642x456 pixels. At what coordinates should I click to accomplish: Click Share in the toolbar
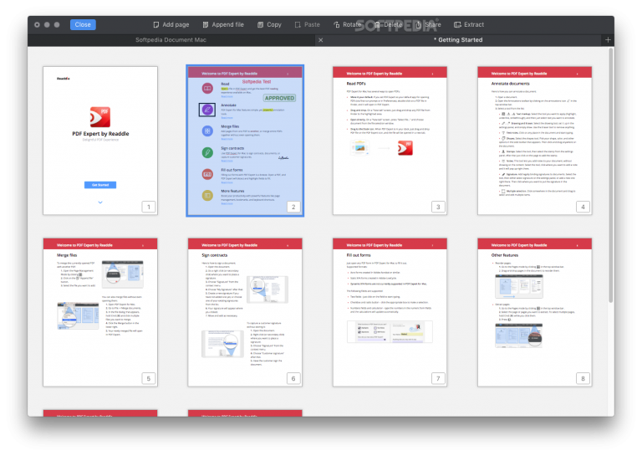(x=428, y=24)
